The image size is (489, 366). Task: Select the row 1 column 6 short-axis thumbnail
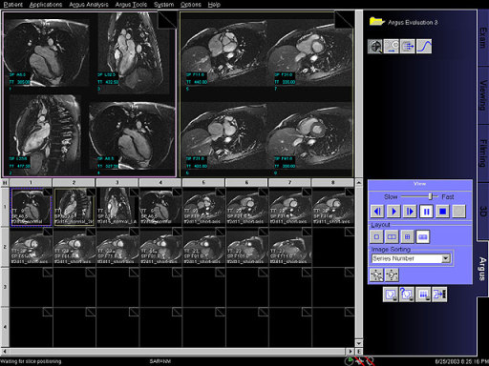246,207
